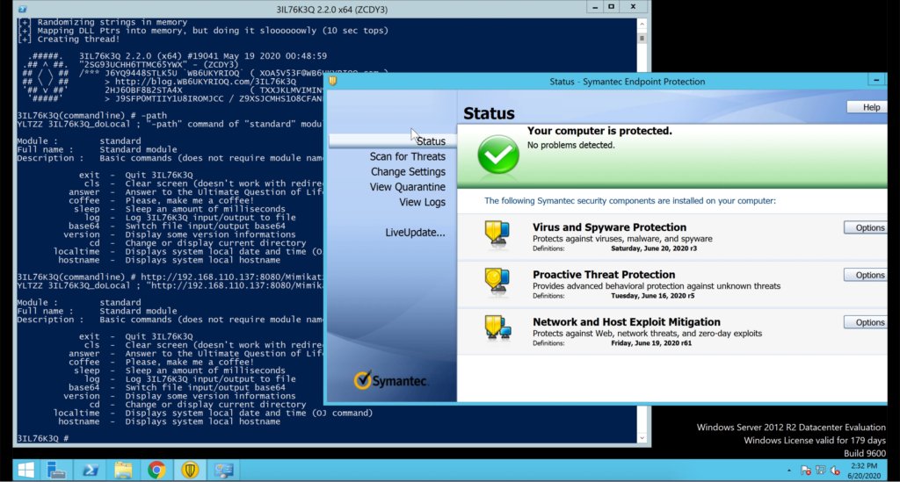Image resolution: width=900 pixels, height=482 pixels.
Task: Open Google Chrome from the taskbar
Action: coord(156,470)
